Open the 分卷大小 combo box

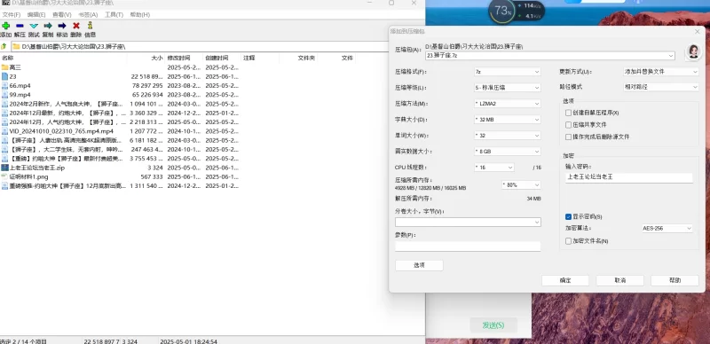468,223
